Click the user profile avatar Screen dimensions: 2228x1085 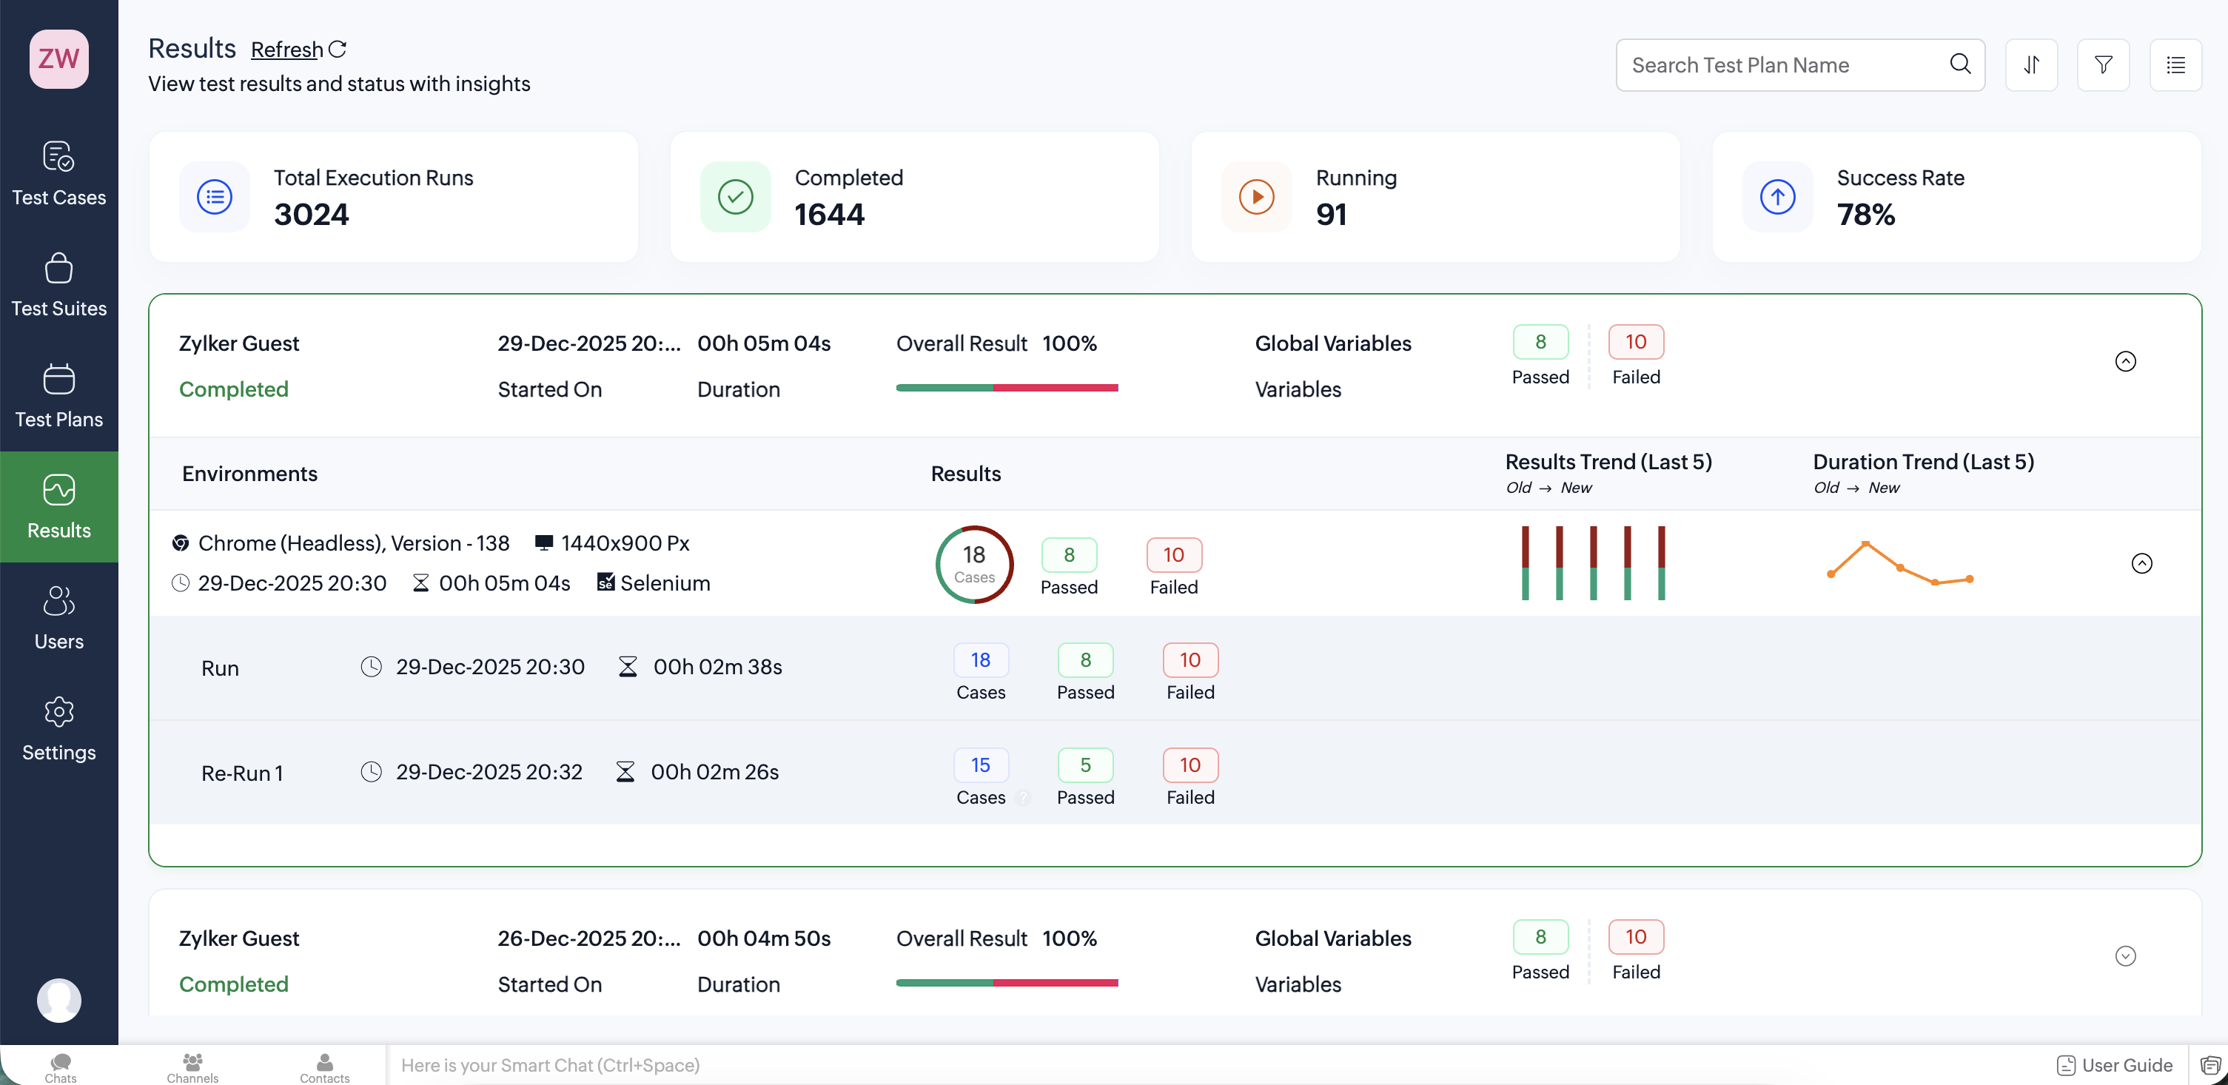58,1001
